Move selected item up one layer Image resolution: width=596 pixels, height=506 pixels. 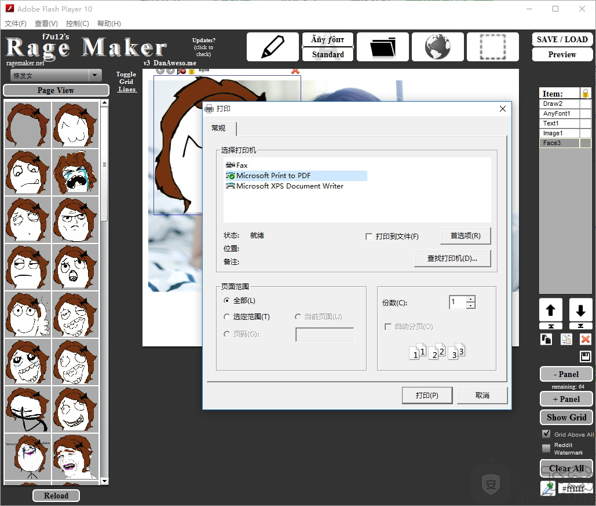pyautogui.click(x=550, y=310)
